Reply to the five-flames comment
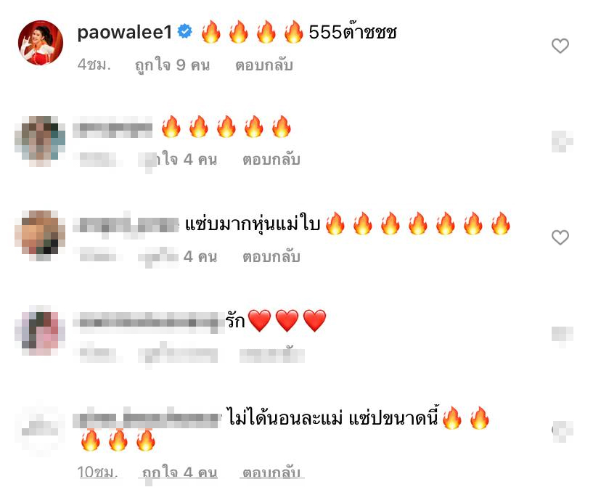Screen dimensions: 601x503 (x=271, y=160)
